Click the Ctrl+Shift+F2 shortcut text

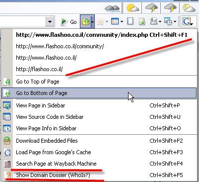pos(166,141)
